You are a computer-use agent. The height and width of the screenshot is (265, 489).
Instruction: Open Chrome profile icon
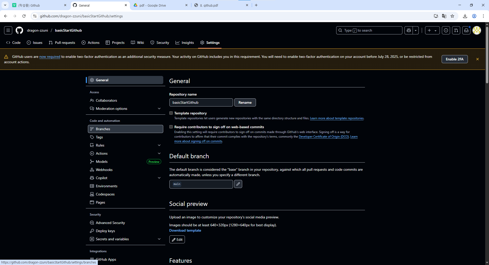(x=474, y=16)
